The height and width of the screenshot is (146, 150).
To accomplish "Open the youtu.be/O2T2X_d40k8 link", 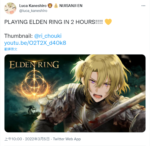I will 35,43.
